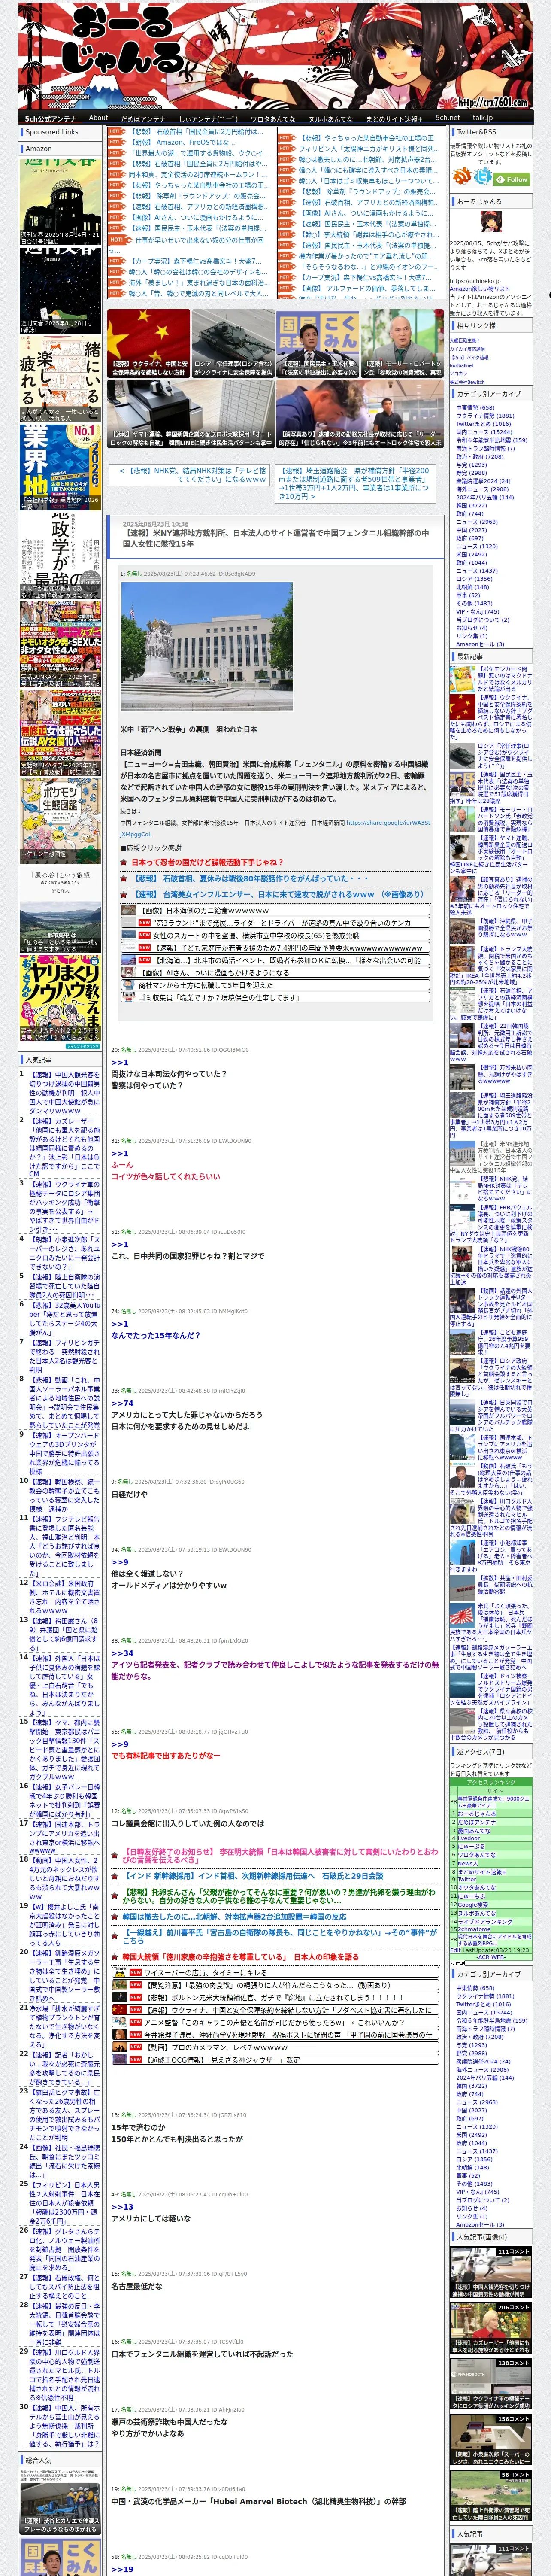Open the ヌルポあんてな nav tab

tap(330, 118)
